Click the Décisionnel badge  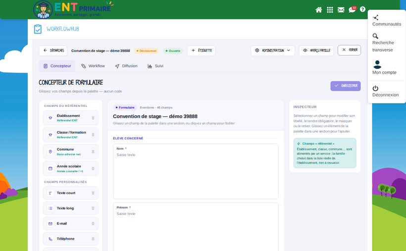coord(146,51)
